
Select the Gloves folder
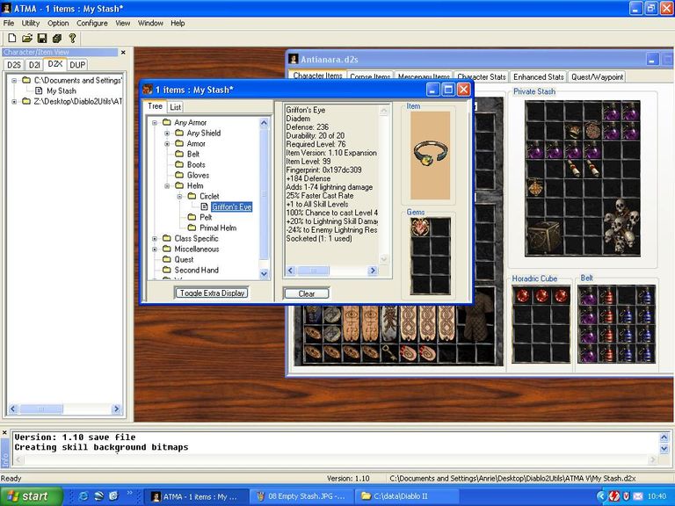pyautogui.click(x=198, y=175)
